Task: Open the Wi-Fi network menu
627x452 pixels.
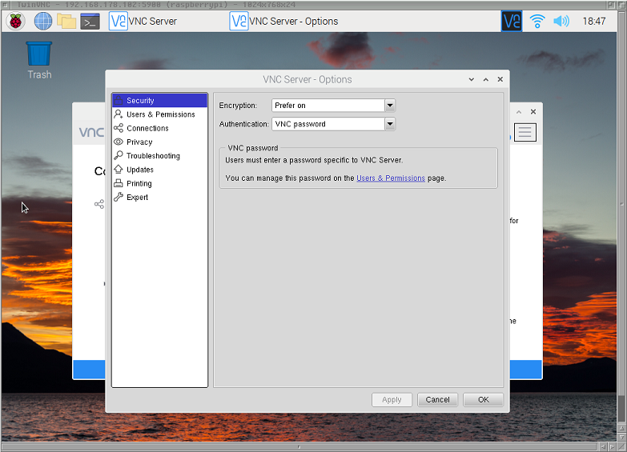Action: (537, 21)
